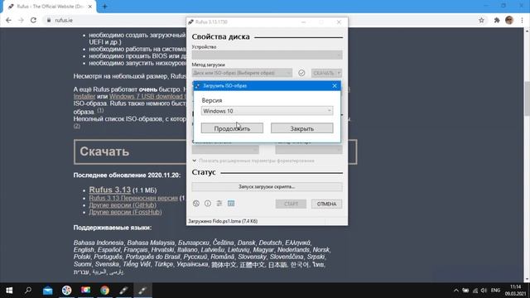The height and width of the screenshot is (298, 530).
Task: Open the file system dropdown
Action: (225, 150)
